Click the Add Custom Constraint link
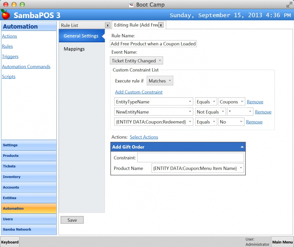The width and height of the screenshot is (294, 247). pos(139,92)
